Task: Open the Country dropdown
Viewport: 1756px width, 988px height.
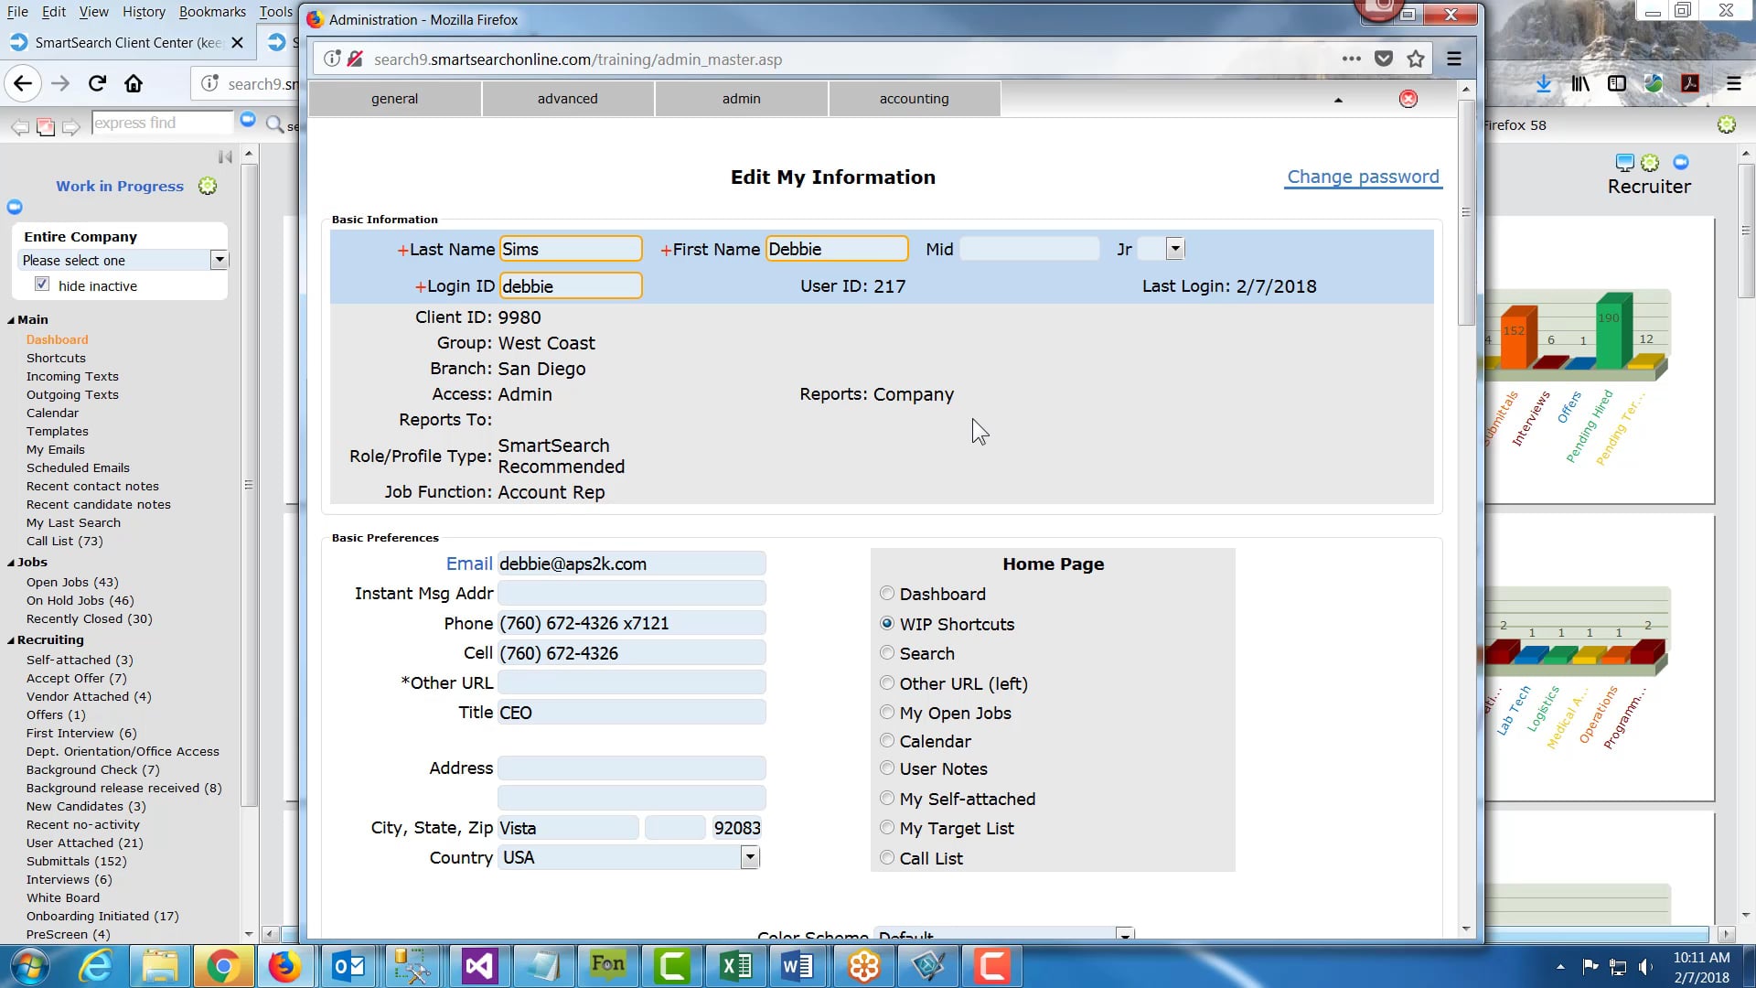Action: point(750,857)
